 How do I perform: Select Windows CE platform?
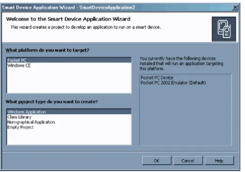point(69,65)
